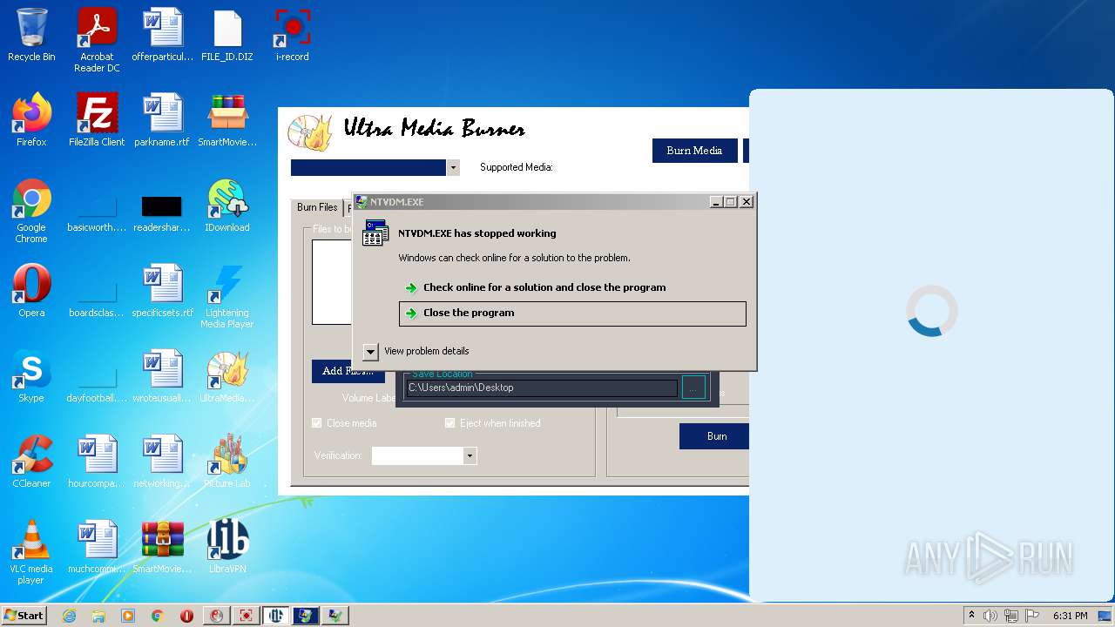Click Burn Media in Ultra Media Burner

[695, 151]
